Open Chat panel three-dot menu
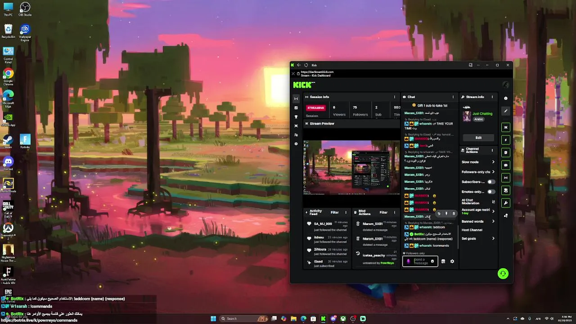Screen dimensions: 576x324 click(x=453, y=97)
